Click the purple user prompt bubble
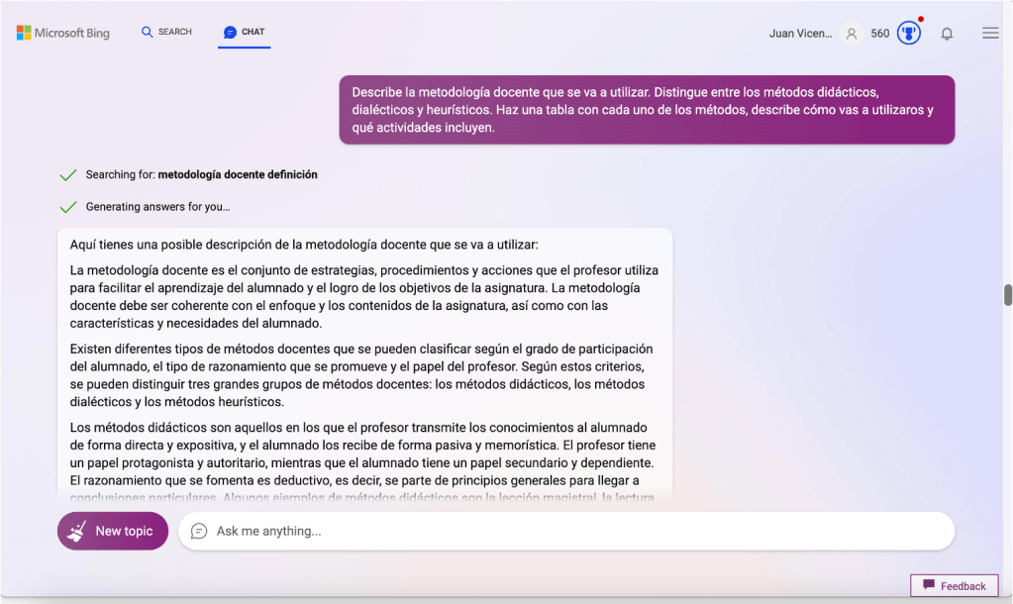Viewport: 1013px width, 604px height. (x=646, y=110)
